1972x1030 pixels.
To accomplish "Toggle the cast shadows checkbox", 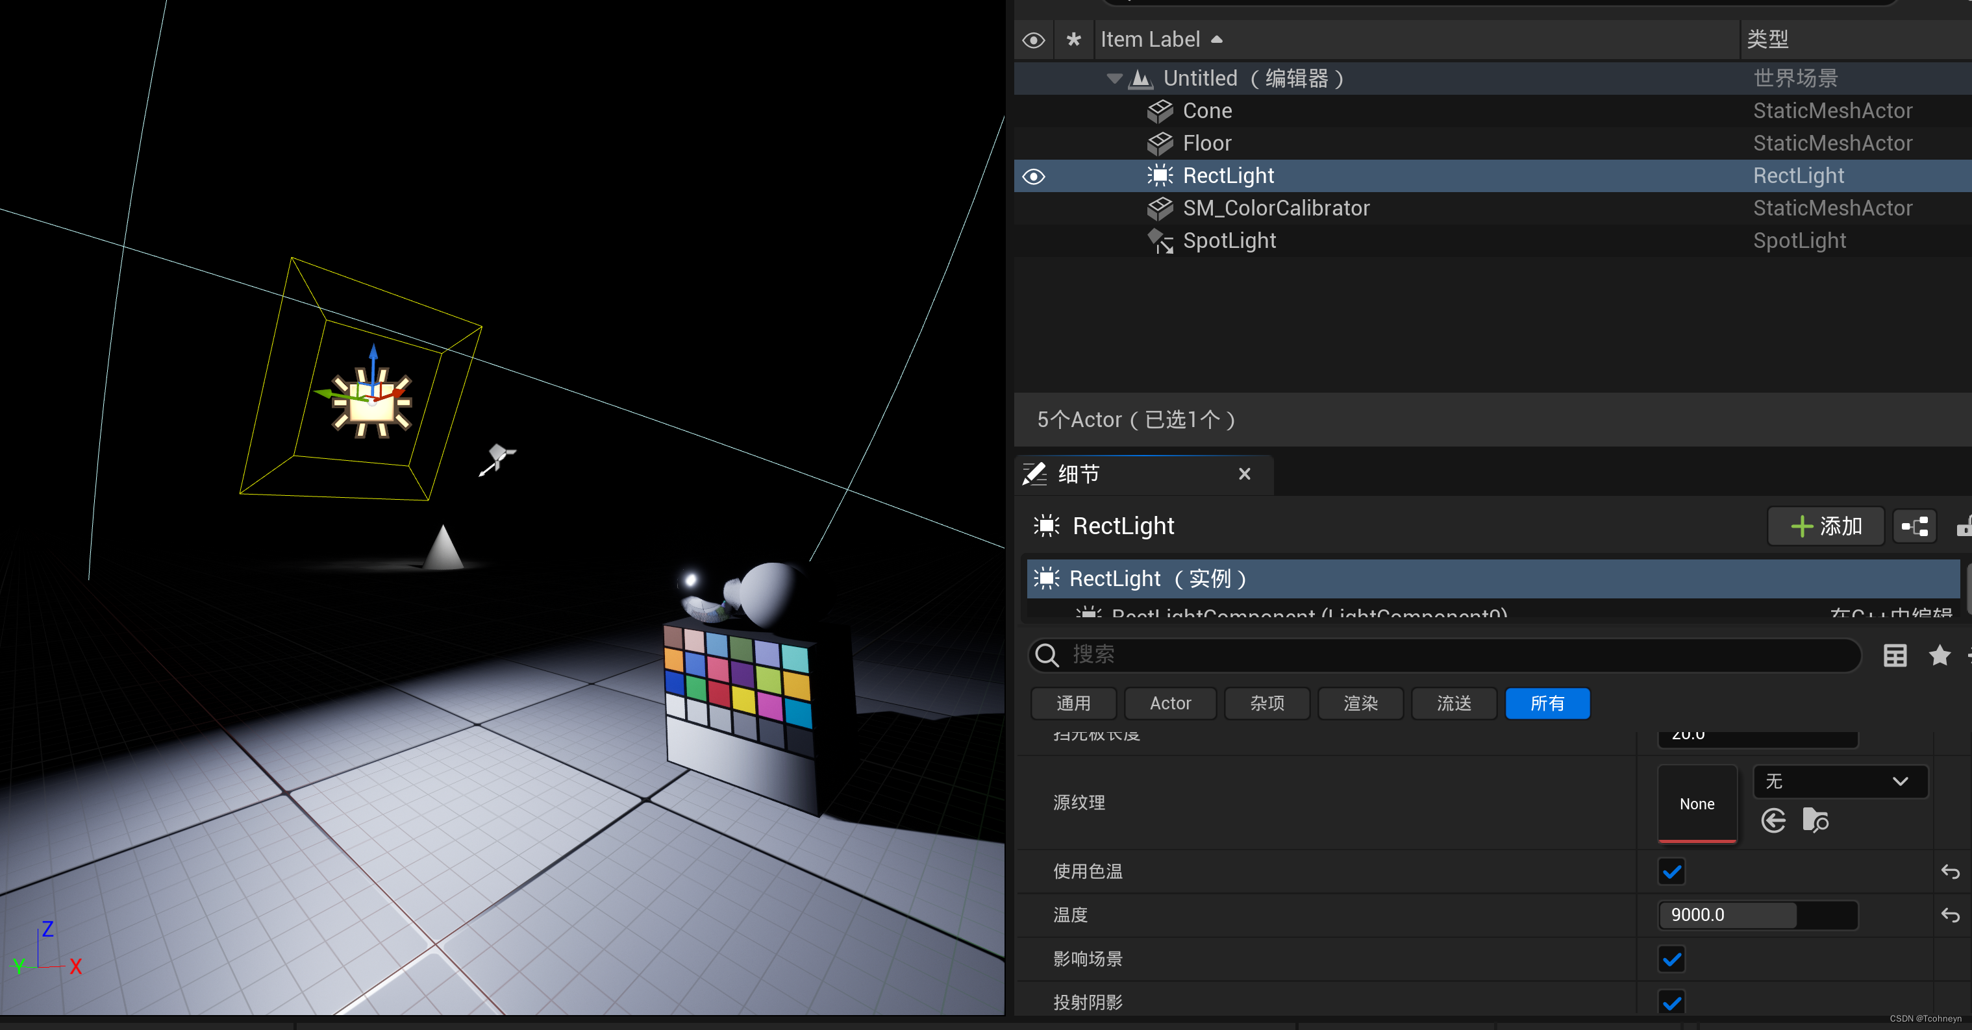I will tap(1672, 1003).
